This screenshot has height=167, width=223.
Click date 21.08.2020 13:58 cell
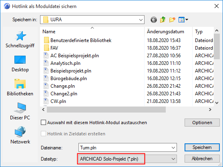point(164,101)
